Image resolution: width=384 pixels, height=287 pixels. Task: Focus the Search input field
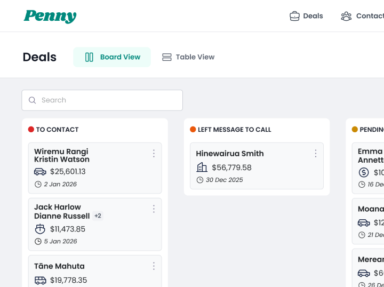[102, 100]
